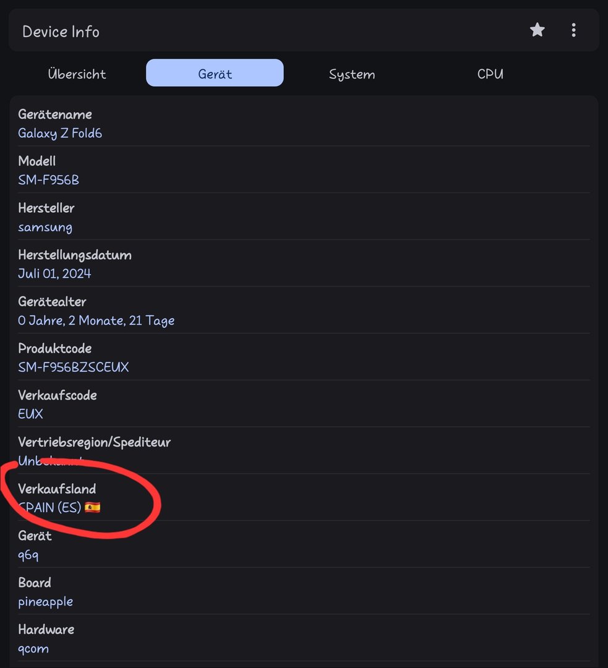The width and height of the screenshot is (608, 668).
Task: Tap the Board pineapple value
Action: pyautogui.click(x=46, y=602)
